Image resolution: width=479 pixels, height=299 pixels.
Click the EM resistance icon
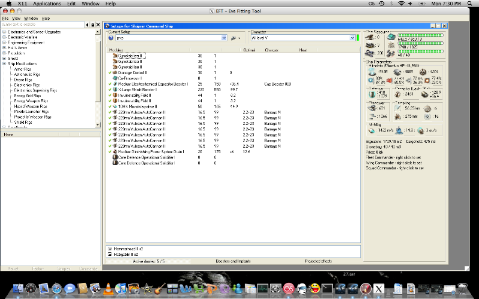point(371,81)
